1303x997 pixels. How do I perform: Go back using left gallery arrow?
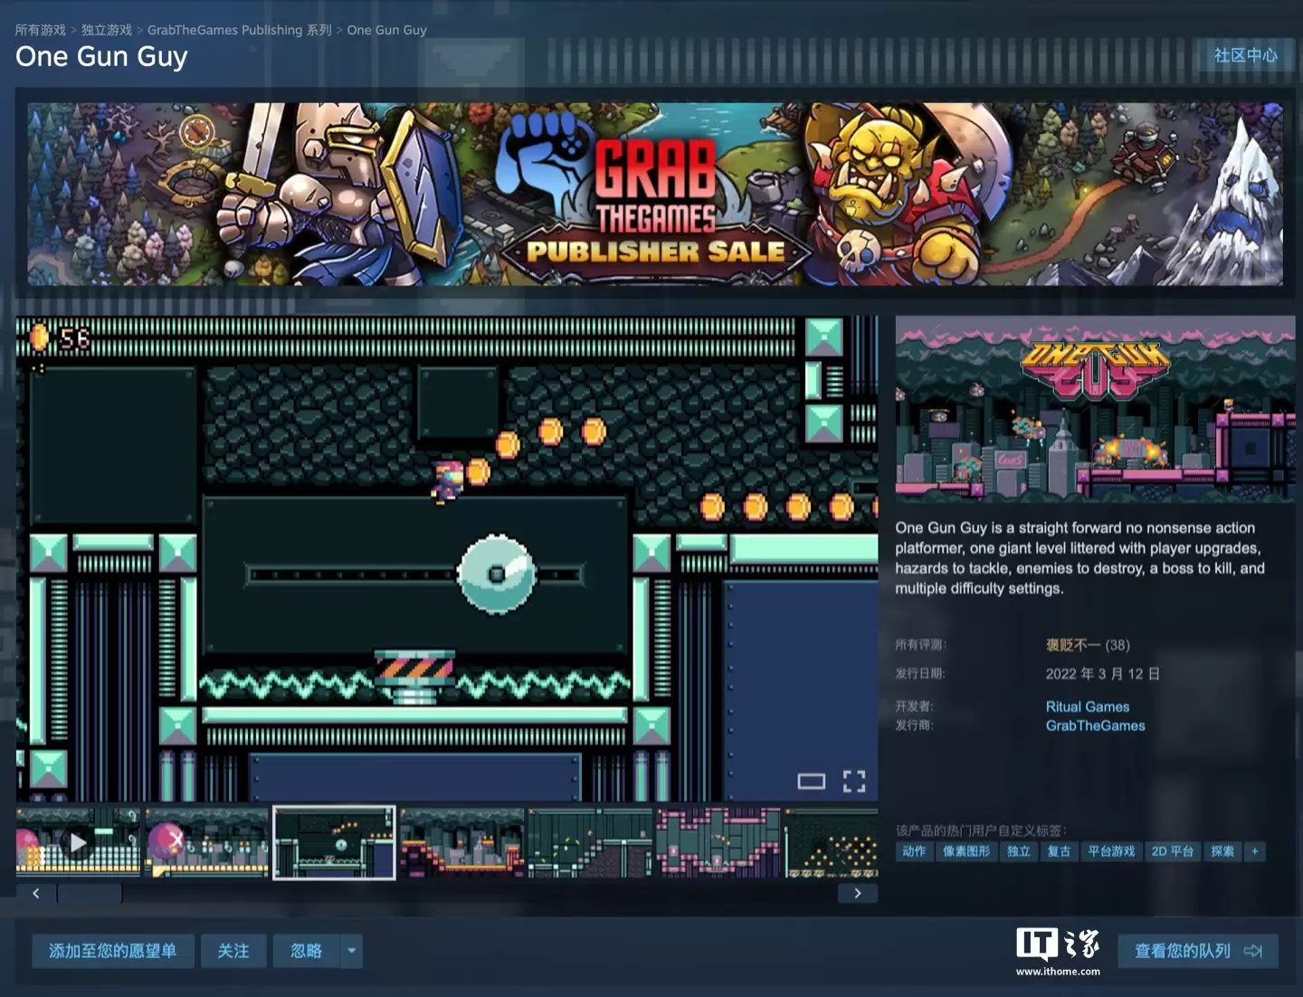pyautogui.click(x=35, y=892)
